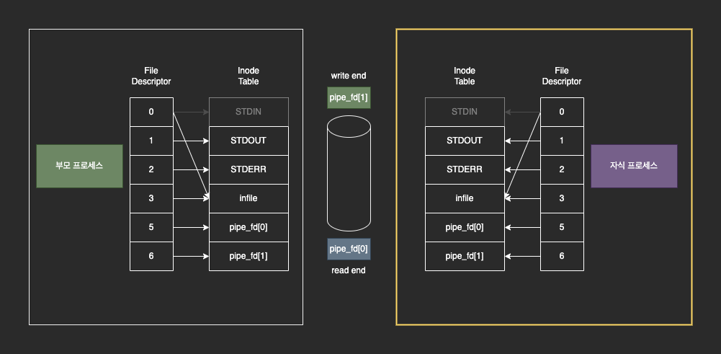Select the blue pipe_fd[0] read end box

coord(349,249)
